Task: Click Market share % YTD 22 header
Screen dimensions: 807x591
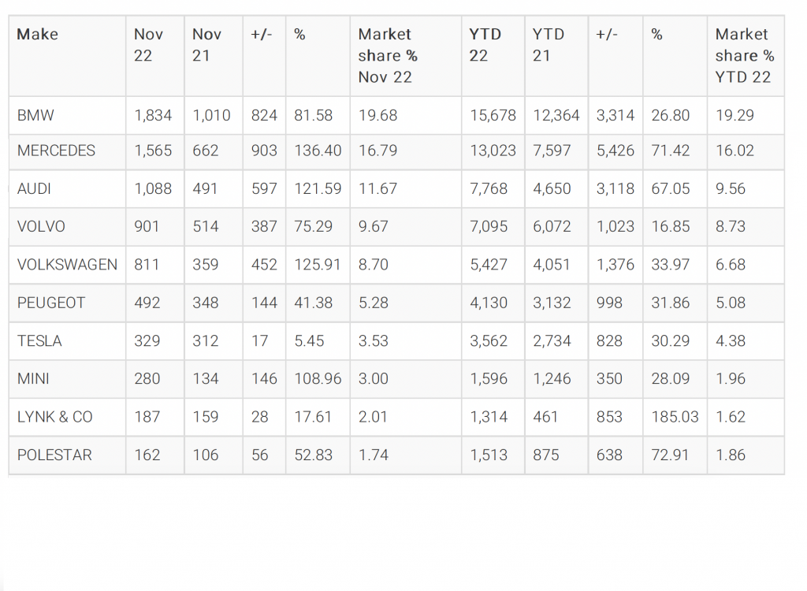Action: point(744,56)
